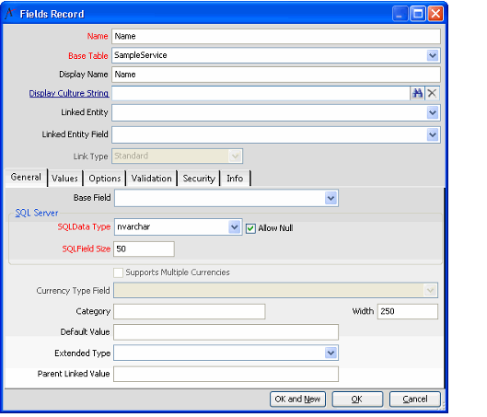Toggle Supports Multiple Currencies checkbox
This screenshot has width=487, height=417.
point(118,272)
